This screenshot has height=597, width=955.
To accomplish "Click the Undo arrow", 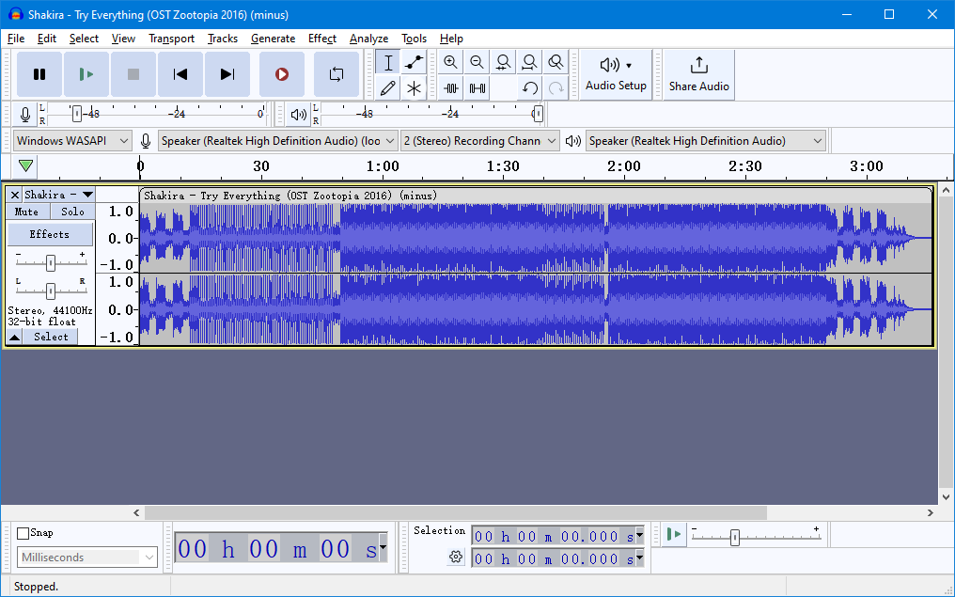I will (529, 88).
